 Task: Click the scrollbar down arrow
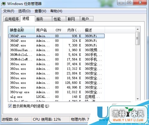138,99
